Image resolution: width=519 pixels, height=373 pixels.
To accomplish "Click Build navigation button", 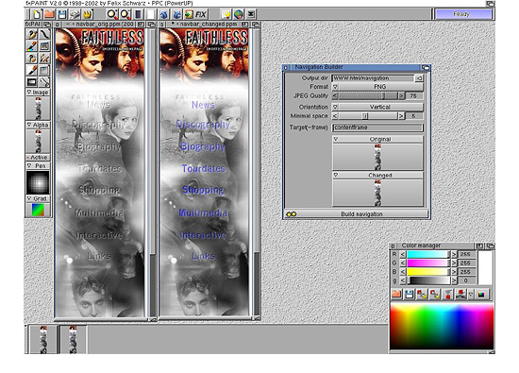I will pyautogui.click(x=357, y=214).
